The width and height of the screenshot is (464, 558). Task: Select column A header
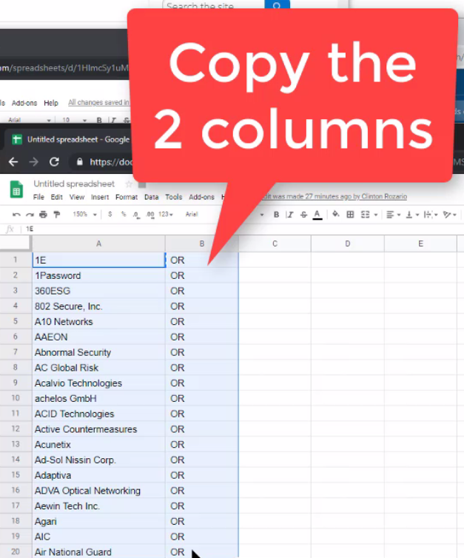click(98, 243)
